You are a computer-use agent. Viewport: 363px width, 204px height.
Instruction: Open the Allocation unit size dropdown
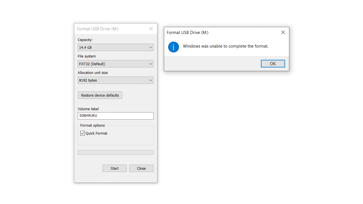[116, 80]
